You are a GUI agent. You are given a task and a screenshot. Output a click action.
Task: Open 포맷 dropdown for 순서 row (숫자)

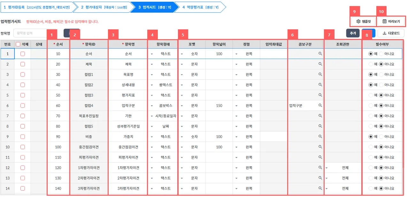(182, 54)
